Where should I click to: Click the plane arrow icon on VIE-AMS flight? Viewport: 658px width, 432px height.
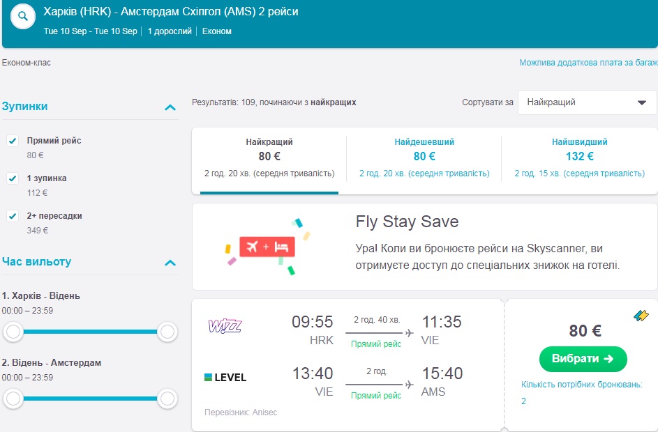pyautogui.click(x=409, y=384)
